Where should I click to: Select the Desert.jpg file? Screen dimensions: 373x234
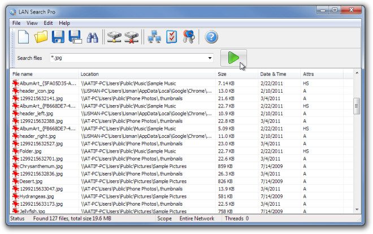[31, 181]
